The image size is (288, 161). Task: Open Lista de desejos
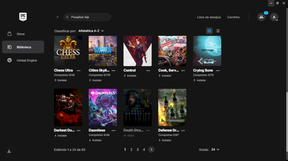pyautogui.click(x=209, y=17)
